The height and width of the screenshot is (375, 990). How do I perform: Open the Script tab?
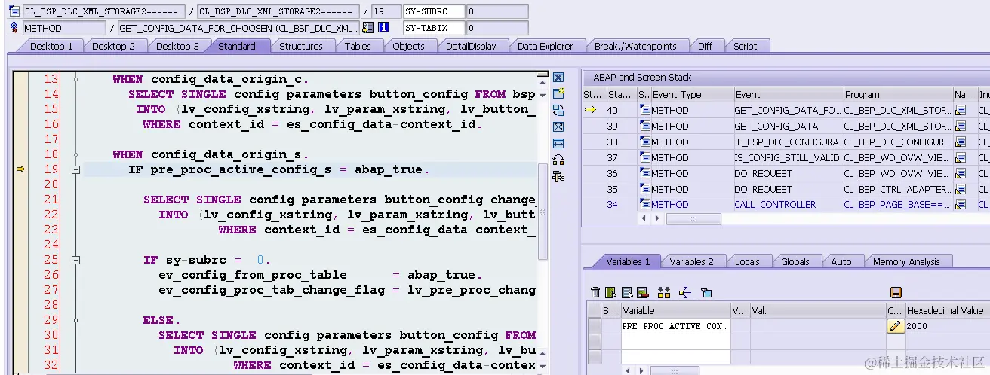coord(745,46)
